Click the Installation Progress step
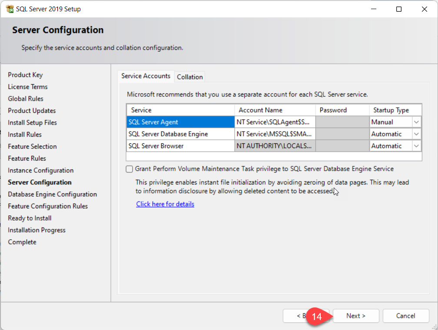 [x=36, y=230]
